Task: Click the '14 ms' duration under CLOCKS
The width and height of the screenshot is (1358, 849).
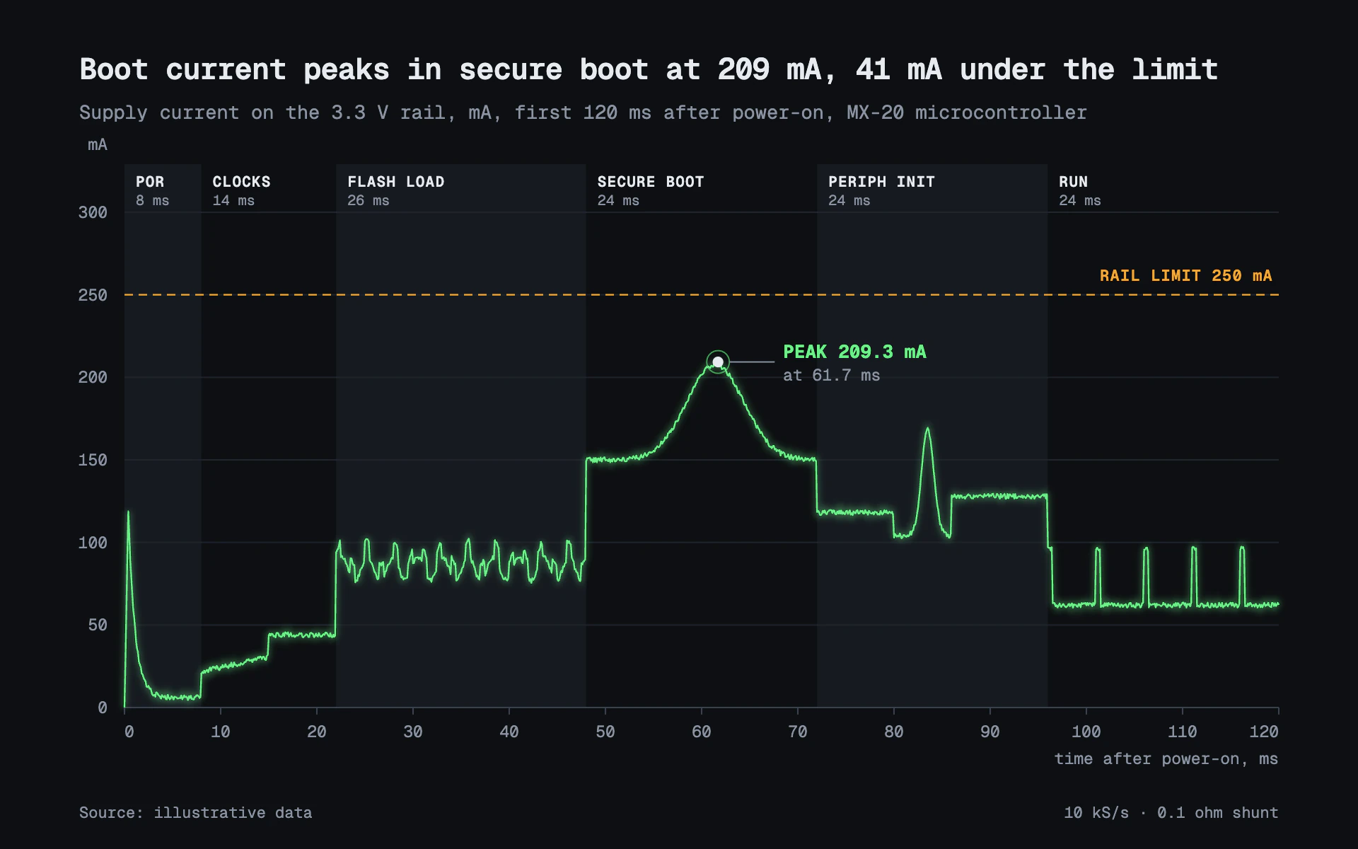Action: click(233, 200)
